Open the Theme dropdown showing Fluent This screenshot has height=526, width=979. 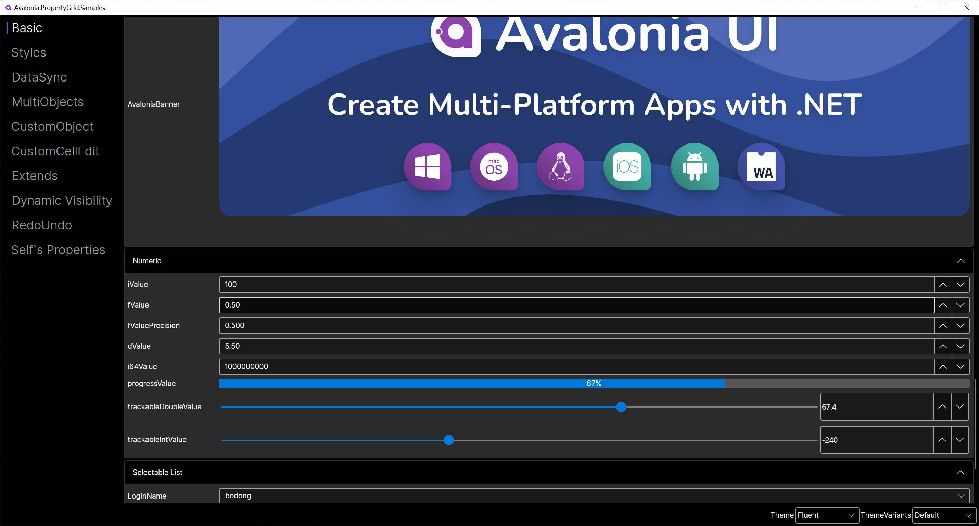point(827,515)
